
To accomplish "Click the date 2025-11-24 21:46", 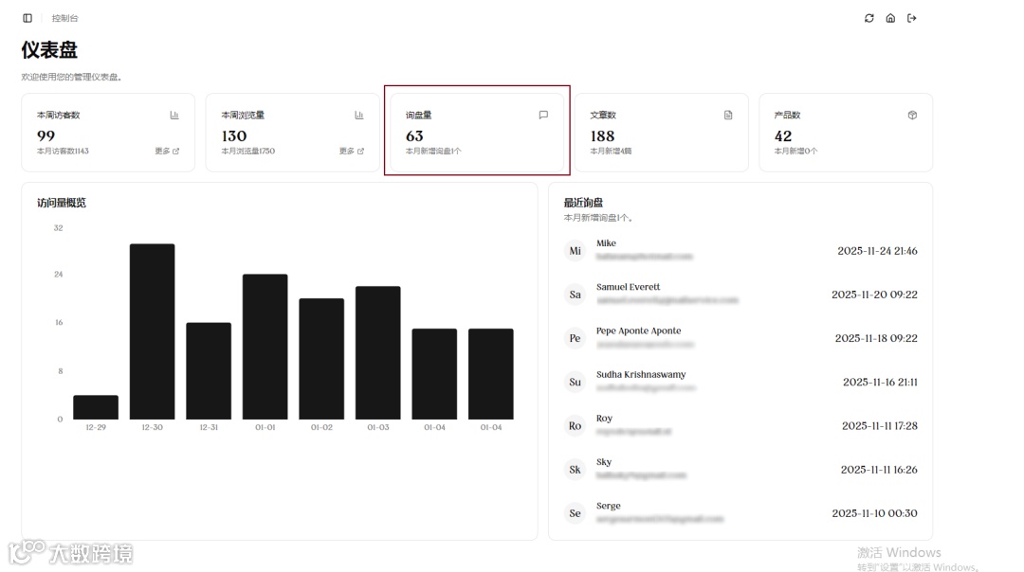I will pyautogui.click(x=877, y=251).
